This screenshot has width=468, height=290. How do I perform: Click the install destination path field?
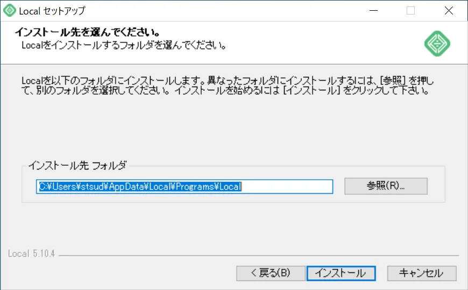coord(185,187)
